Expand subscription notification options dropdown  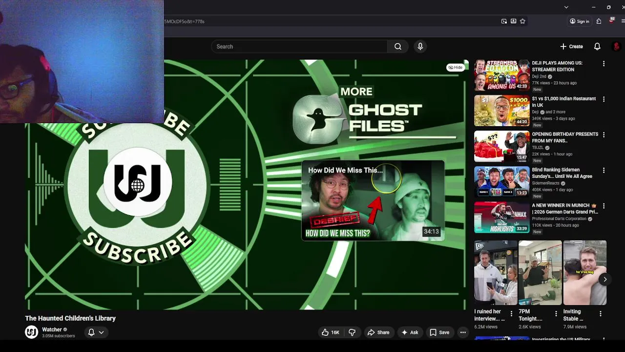[96, 332]
